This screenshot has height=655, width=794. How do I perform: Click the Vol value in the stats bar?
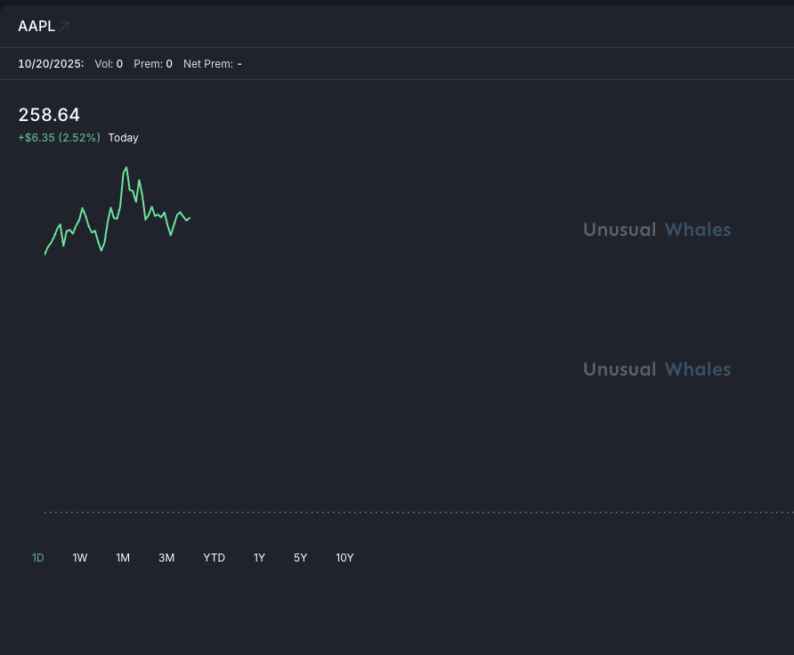pos(119,64)
